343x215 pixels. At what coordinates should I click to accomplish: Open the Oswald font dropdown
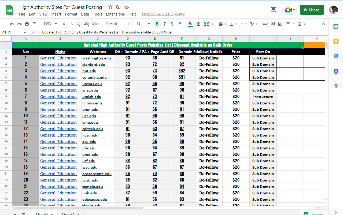[x=117, y=24]
